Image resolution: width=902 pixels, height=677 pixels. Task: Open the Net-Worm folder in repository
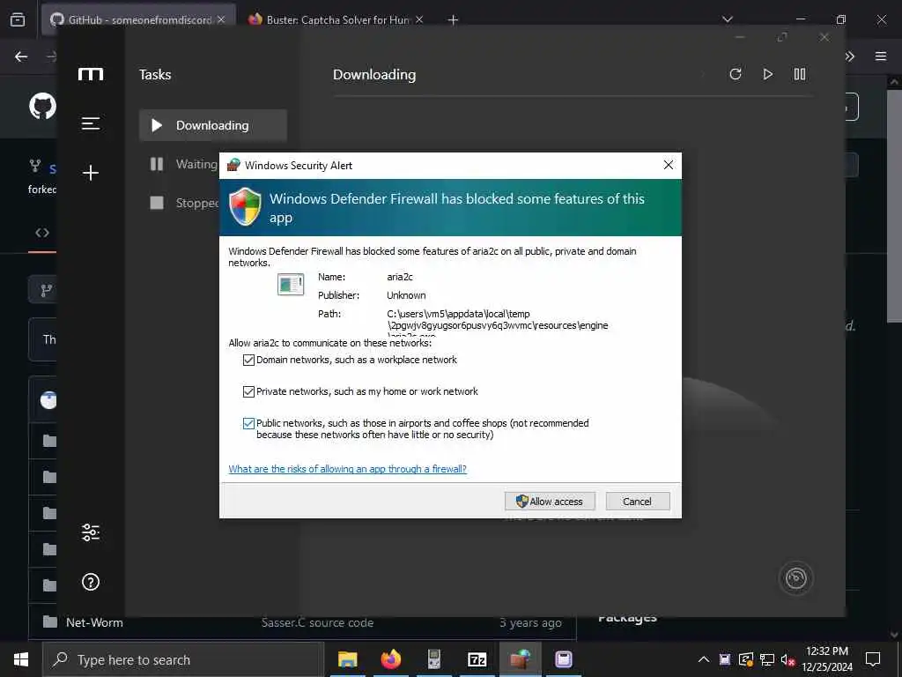(94, 623)
